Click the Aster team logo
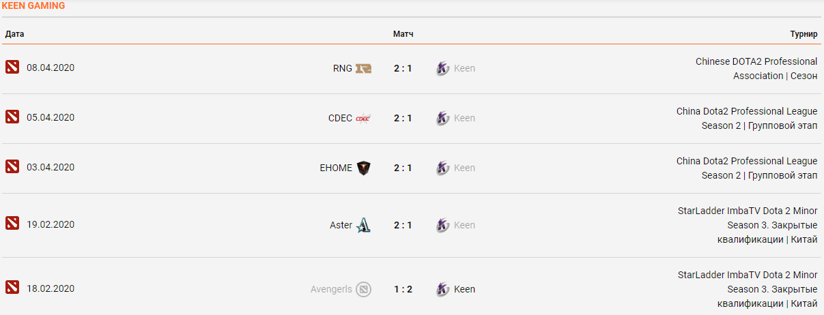824x315 pixels. coord(363,225)
